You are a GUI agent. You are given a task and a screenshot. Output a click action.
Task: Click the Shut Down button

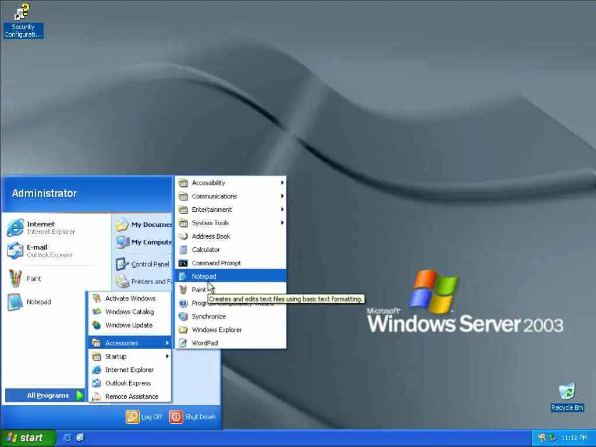coord(193,417)
